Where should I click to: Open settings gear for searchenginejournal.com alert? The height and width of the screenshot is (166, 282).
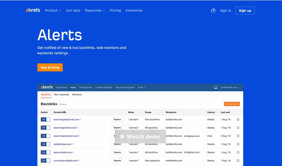coord(238,119)
